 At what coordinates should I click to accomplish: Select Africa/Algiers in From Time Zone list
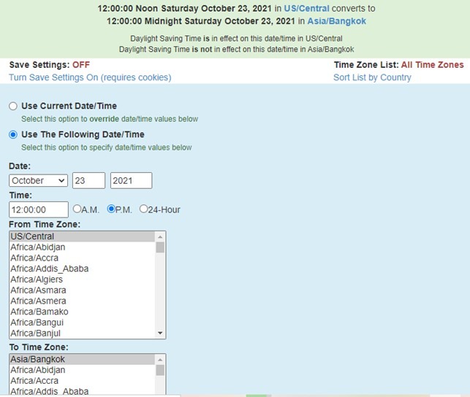pos(83,280)
